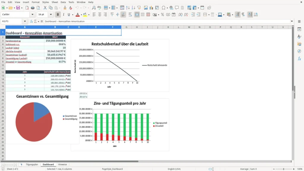
Task: Open background color dropdown arrow
Action: (89, 15)
